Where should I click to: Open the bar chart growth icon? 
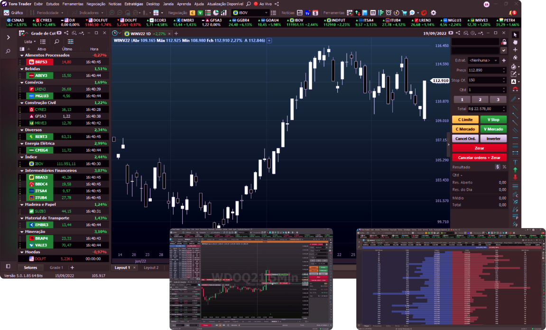pos(223,12)
